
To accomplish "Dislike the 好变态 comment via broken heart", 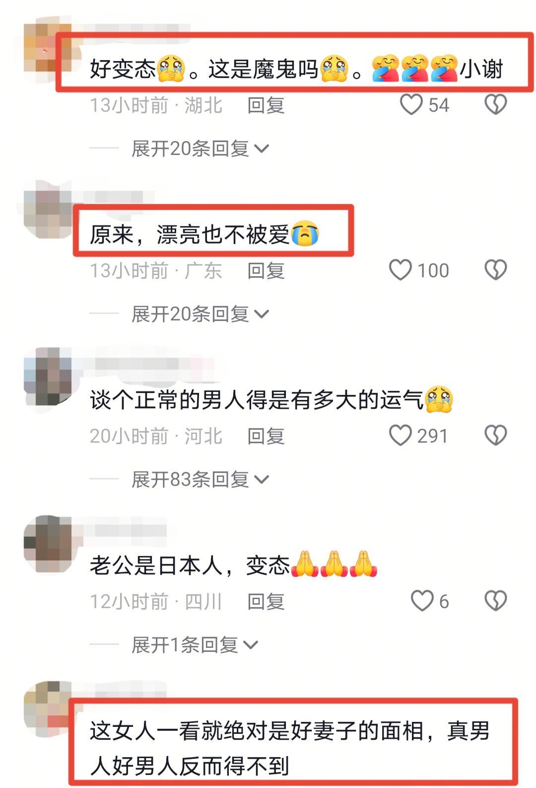I will tap(495, 105).
